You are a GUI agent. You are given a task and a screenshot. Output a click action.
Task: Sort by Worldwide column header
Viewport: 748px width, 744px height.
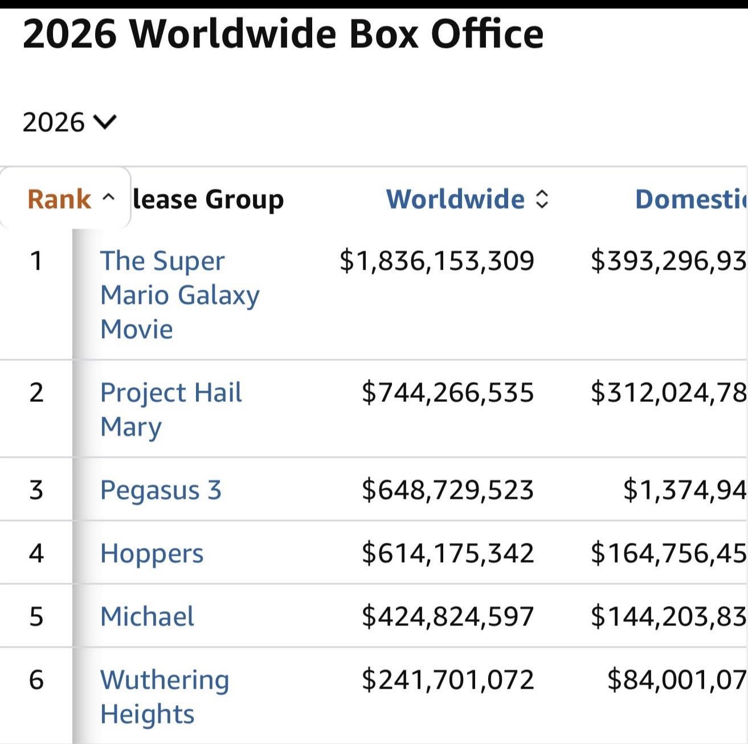pos(455,199)
